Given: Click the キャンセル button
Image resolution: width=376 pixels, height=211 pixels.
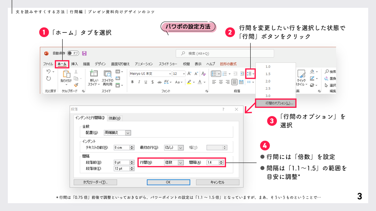Looking at the screenshot, I should (x=218, y=182).
